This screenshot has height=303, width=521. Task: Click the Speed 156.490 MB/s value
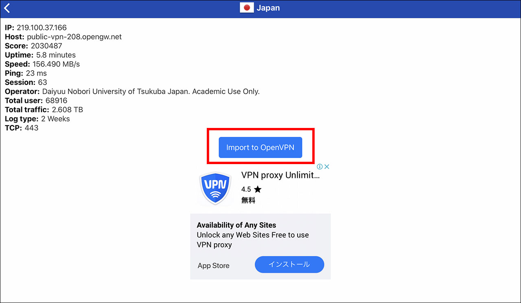[x=56, y=64]
